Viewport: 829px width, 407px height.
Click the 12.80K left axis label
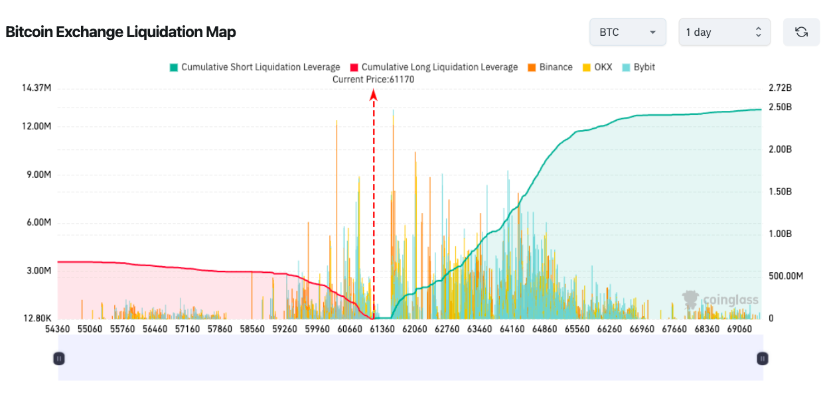[37, 319]
